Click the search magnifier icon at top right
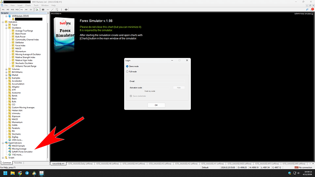315x177 pixels. coord(307,10)
